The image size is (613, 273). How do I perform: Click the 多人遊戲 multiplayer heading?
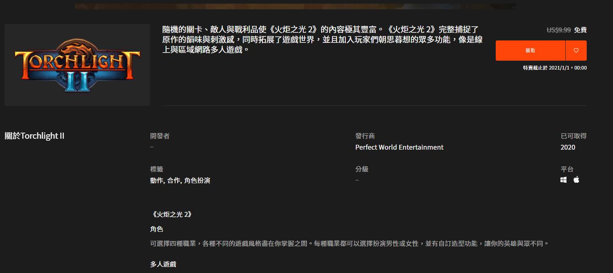tap(163, 264)
